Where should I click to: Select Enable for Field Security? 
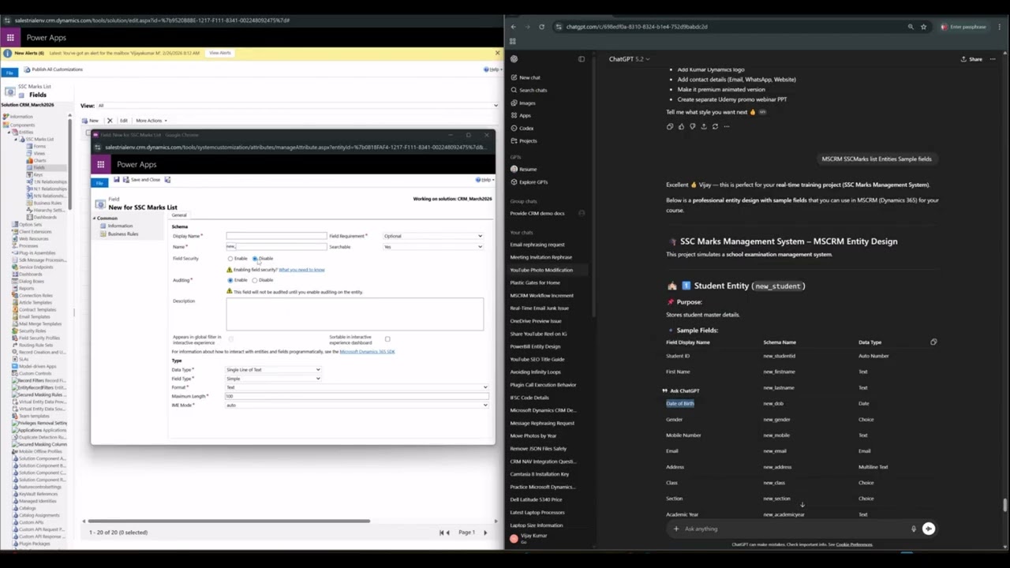click(x=230, y=259)
